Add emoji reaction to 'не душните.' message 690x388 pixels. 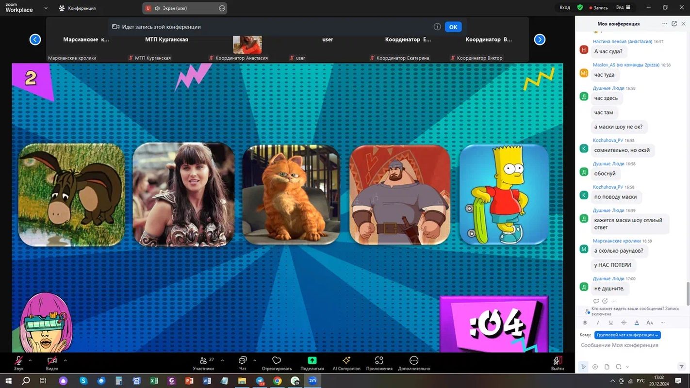pos(605,301)
